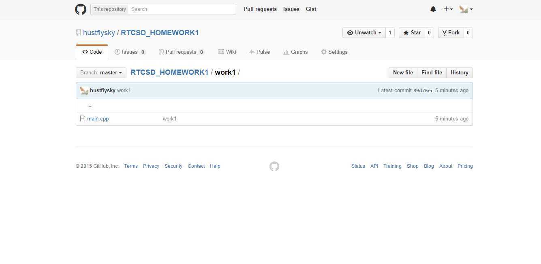Star this repository
This screenshot has width=541, height=264.
click(412, 33)
